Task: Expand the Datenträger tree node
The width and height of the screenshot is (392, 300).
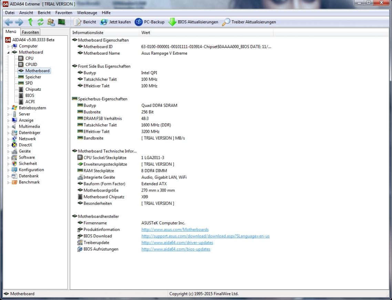Action: point(8,133)
